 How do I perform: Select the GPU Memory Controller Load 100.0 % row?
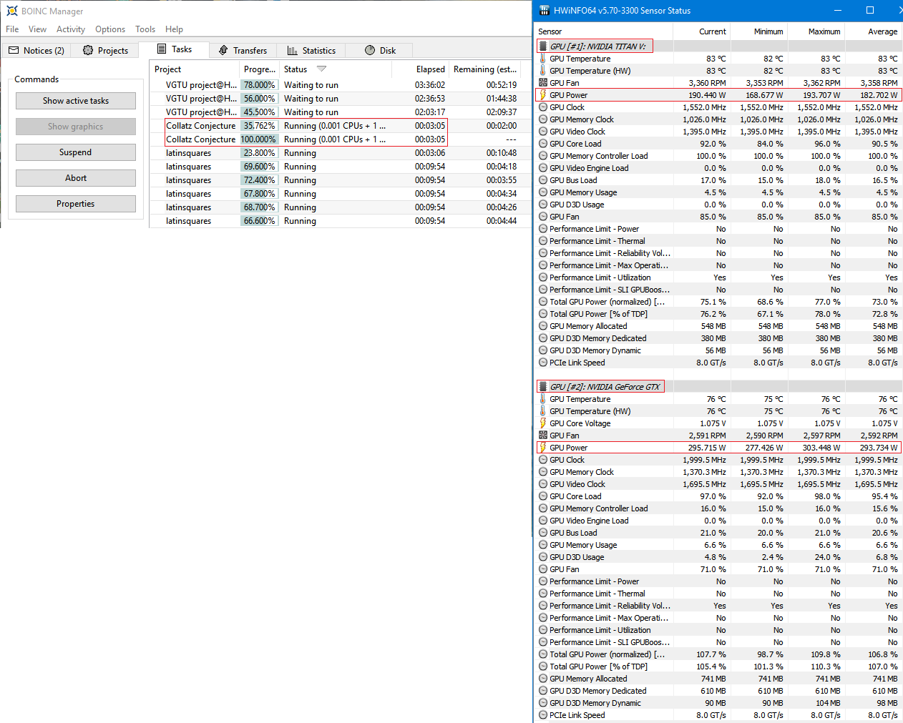point(718,156)
